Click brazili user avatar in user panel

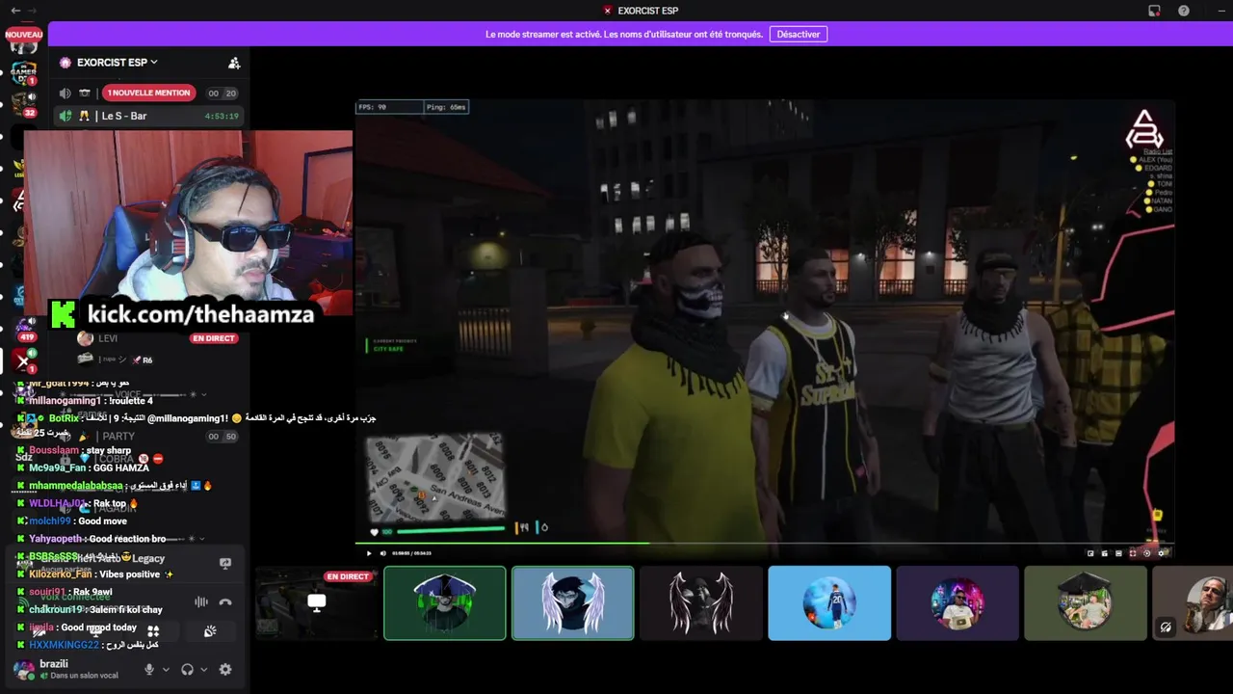(23, 669)
